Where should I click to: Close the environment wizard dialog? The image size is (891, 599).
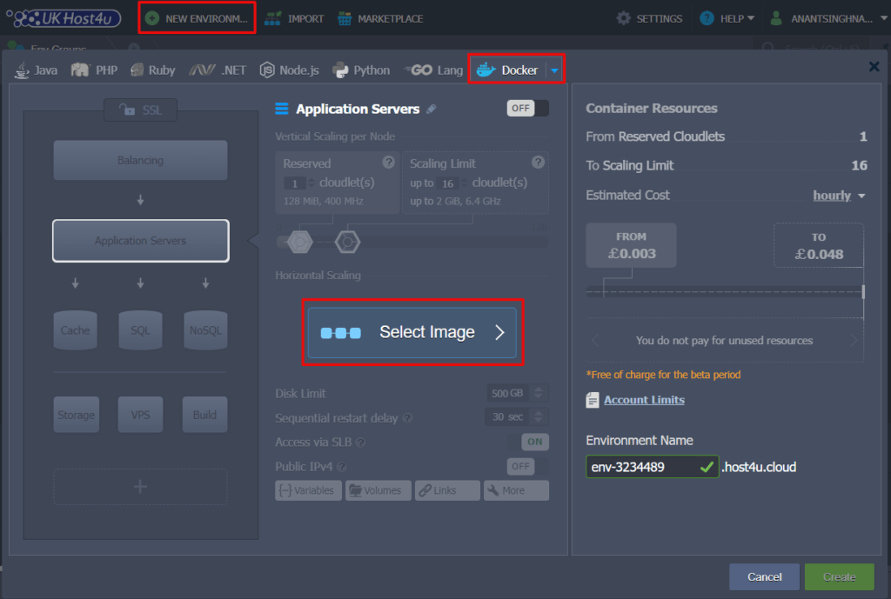coord(874,67)
